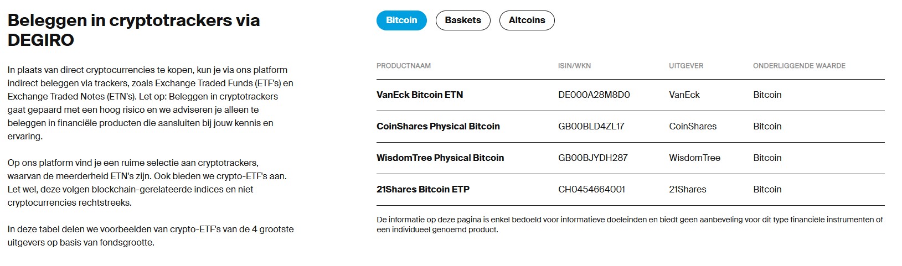
Task: Switch to the Baskets tab
Action: (x=463, y=20)
